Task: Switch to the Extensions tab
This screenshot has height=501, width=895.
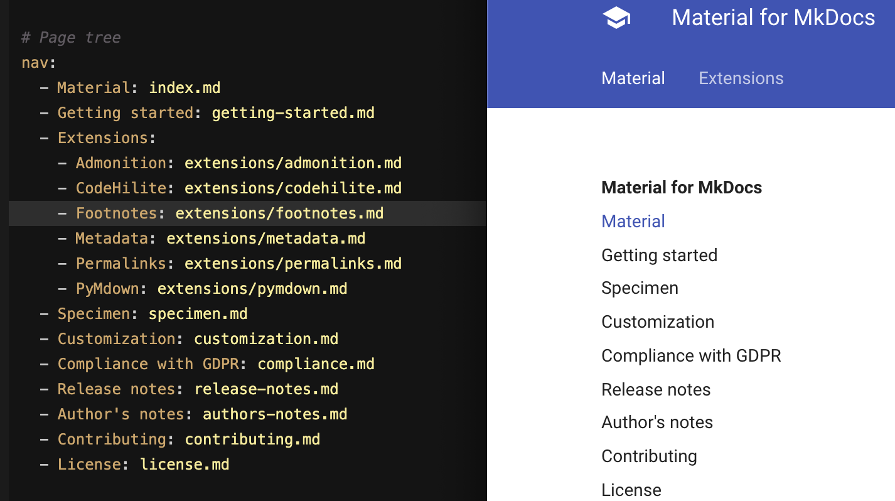Action: [741, 78]
